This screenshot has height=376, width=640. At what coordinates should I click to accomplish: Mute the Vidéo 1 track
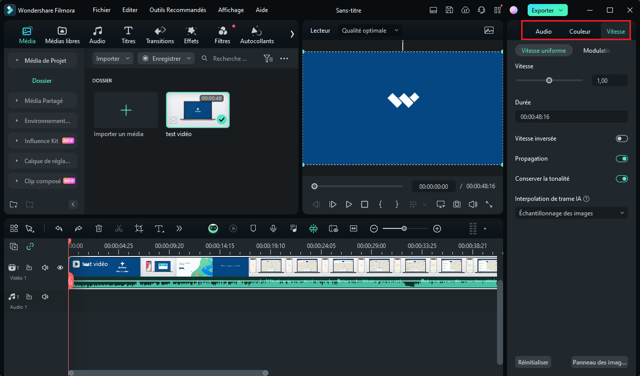click(45, 268)
